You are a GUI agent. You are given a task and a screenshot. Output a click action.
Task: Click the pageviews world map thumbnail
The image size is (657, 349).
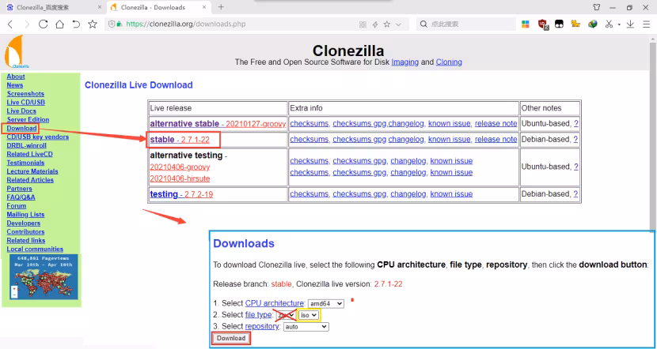point(44,276)
